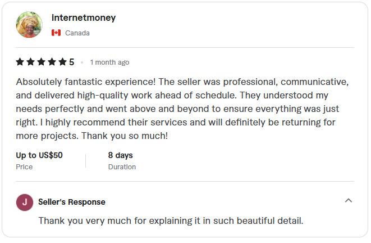Screen dimensions: 371x243
Task: Click the "8 days" value
Action: 121,155
